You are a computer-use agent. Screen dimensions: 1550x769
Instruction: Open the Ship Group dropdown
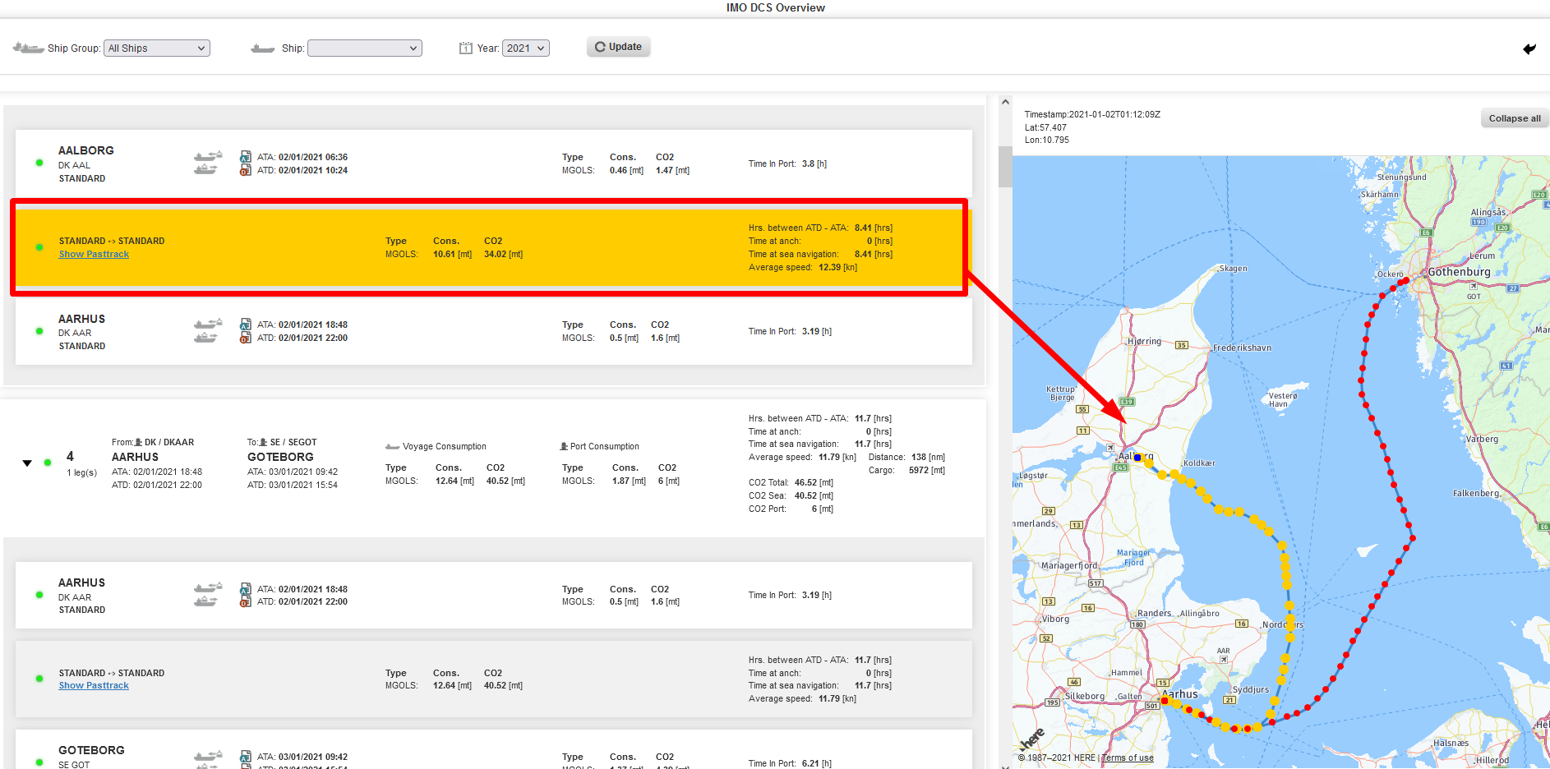point(157,48)
